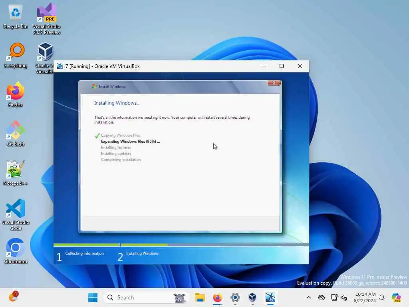This screenshot has width=409, height=307.
Task: Click the taskbar Search box
Action: coord(146,297)
